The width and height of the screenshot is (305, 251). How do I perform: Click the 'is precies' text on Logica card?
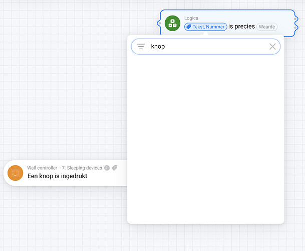(x=241, y=27)
